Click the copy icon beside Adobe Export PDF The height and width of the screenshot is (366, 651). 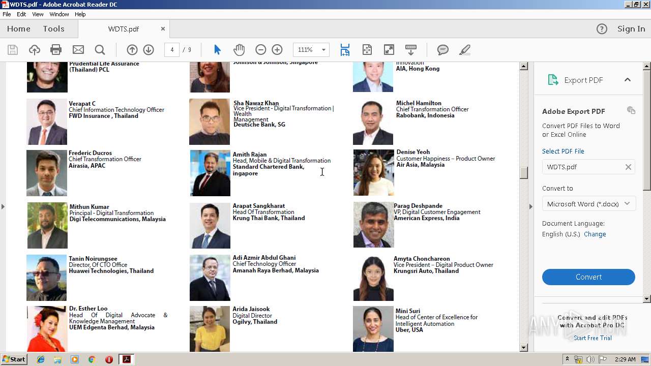point(631,110)
